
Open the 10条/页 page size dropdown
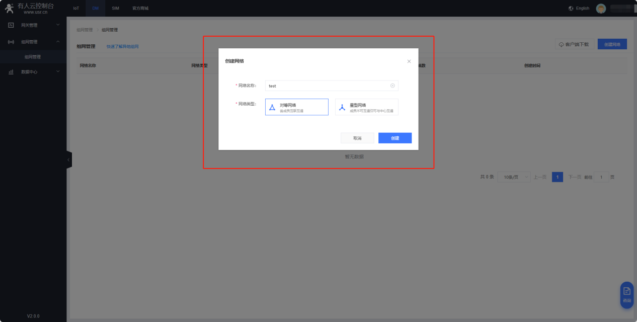tap(514, 177)
